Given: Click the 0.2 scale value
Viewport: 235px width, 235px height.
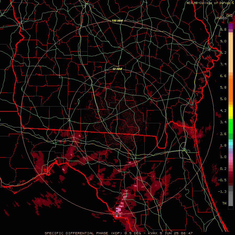Looking at the screenshot, I should pos(223,169).
